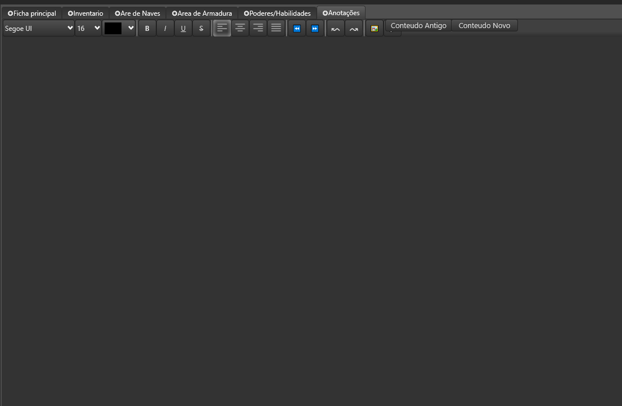
Task: Undo the last edit
Action: pyautogui.click(x=336, y=28)
